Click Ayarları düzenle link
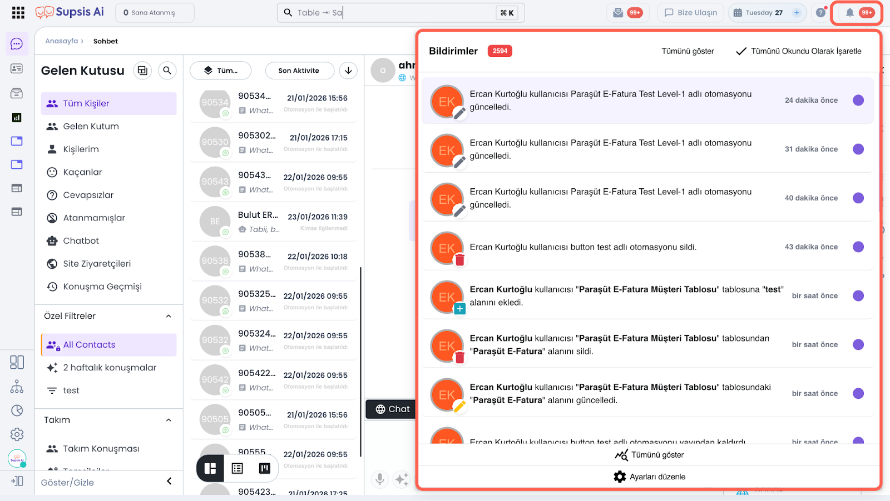890x501 pixels. [x=650, y=477]
